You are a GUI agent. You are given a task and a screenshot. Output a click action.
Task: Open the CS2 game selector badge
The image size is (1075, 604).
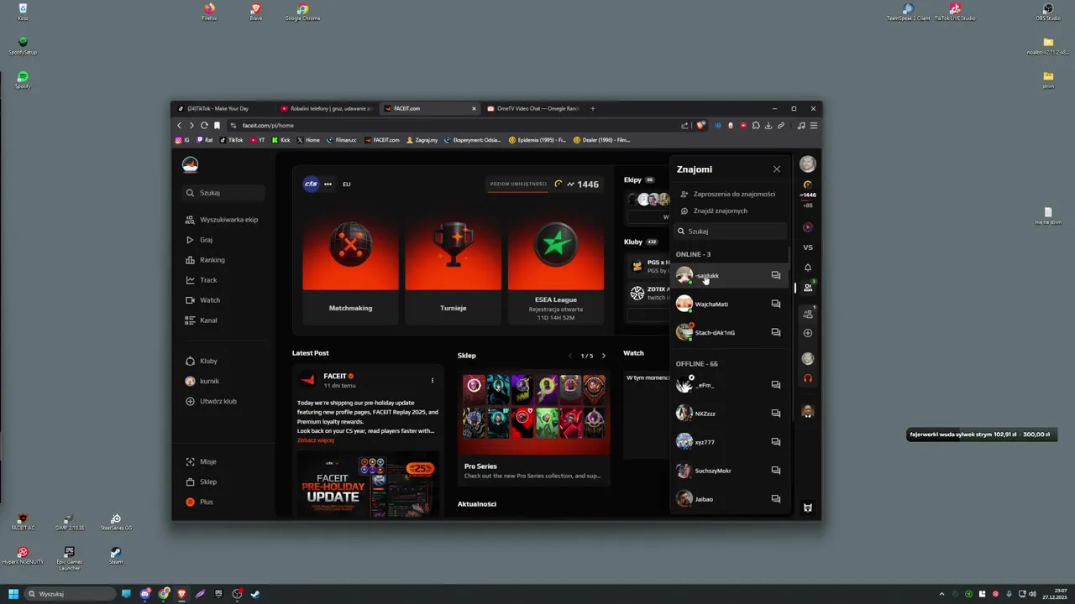(x=311, y=184)
